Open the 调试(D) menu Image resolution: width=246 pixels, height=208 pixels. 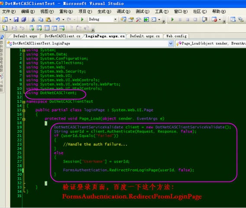click(x=123, y=11)
